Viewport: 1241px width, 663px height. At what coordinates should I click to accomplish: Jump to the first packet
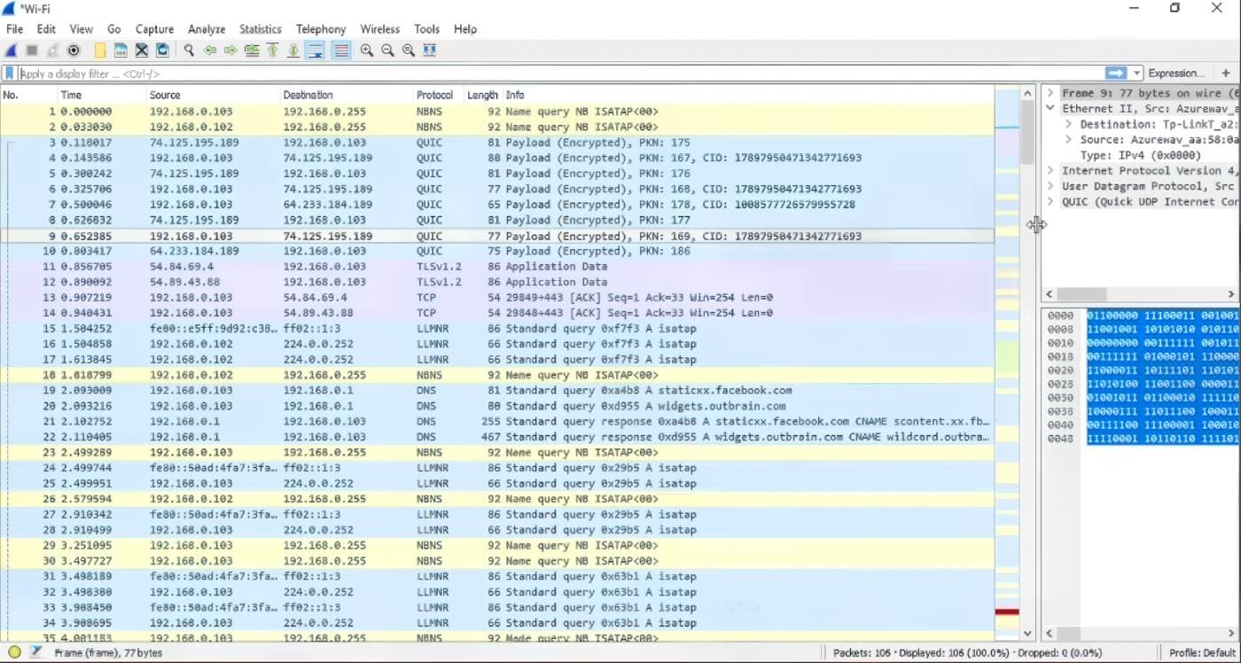click(x=273, y=51)
